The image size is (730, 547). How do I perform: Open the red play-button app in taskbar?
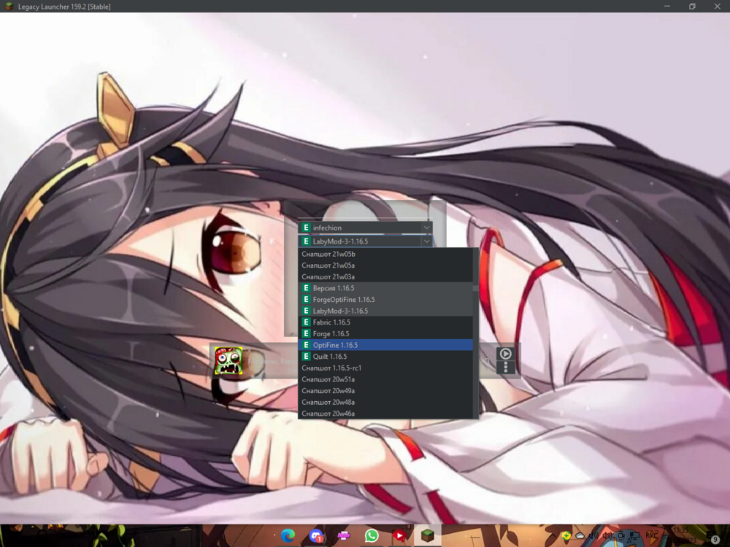[x=399, y=535]
